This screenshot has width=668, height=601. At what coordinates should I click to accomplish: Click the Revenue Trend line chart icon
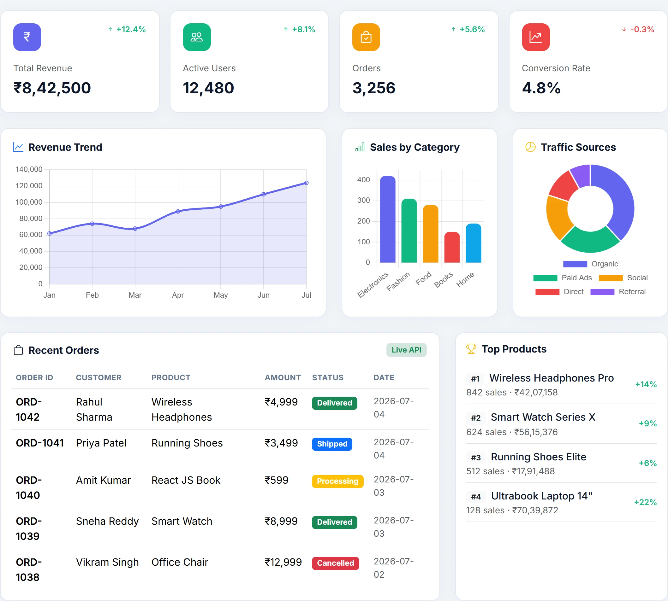tap(18, 147)
